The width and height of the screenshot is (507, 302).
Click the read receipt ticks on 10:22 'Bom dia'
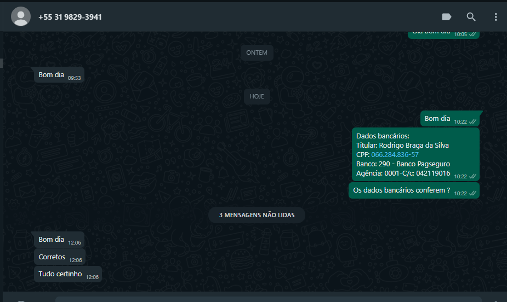coord(472,121)
